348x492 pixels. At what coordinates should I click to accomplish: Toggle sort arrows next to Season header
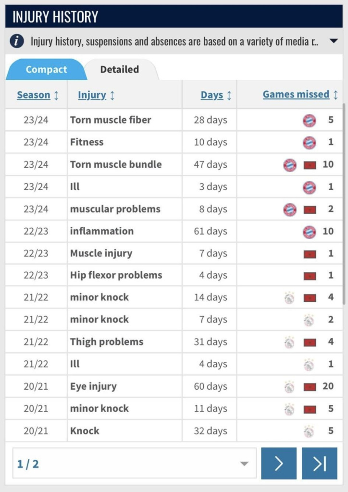pos(56,95)
